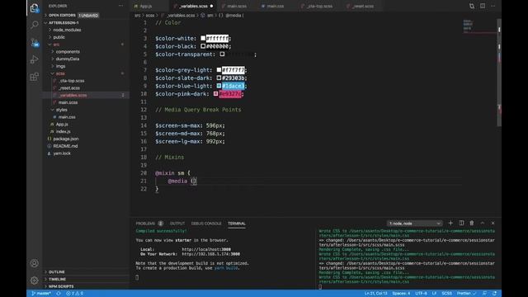The image size is (528, 297).
Task: Expand the node_modules folder
Action: tap(67, 30)
